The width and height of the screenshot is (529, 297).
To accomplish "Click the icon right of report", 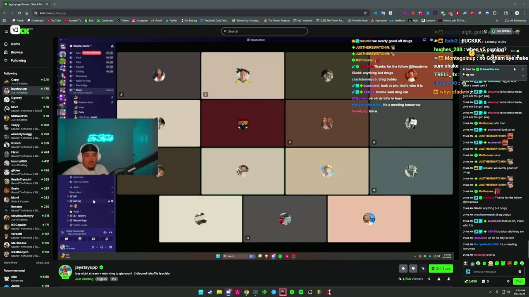I will [x=449, y=279].
